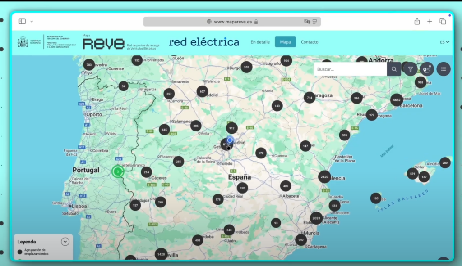This screenshot has width=462, height=266.
Task: Expand the ES language dropdown
Action: coord(444,42)
